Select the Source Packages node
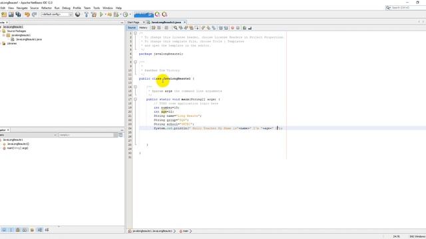 16,31
